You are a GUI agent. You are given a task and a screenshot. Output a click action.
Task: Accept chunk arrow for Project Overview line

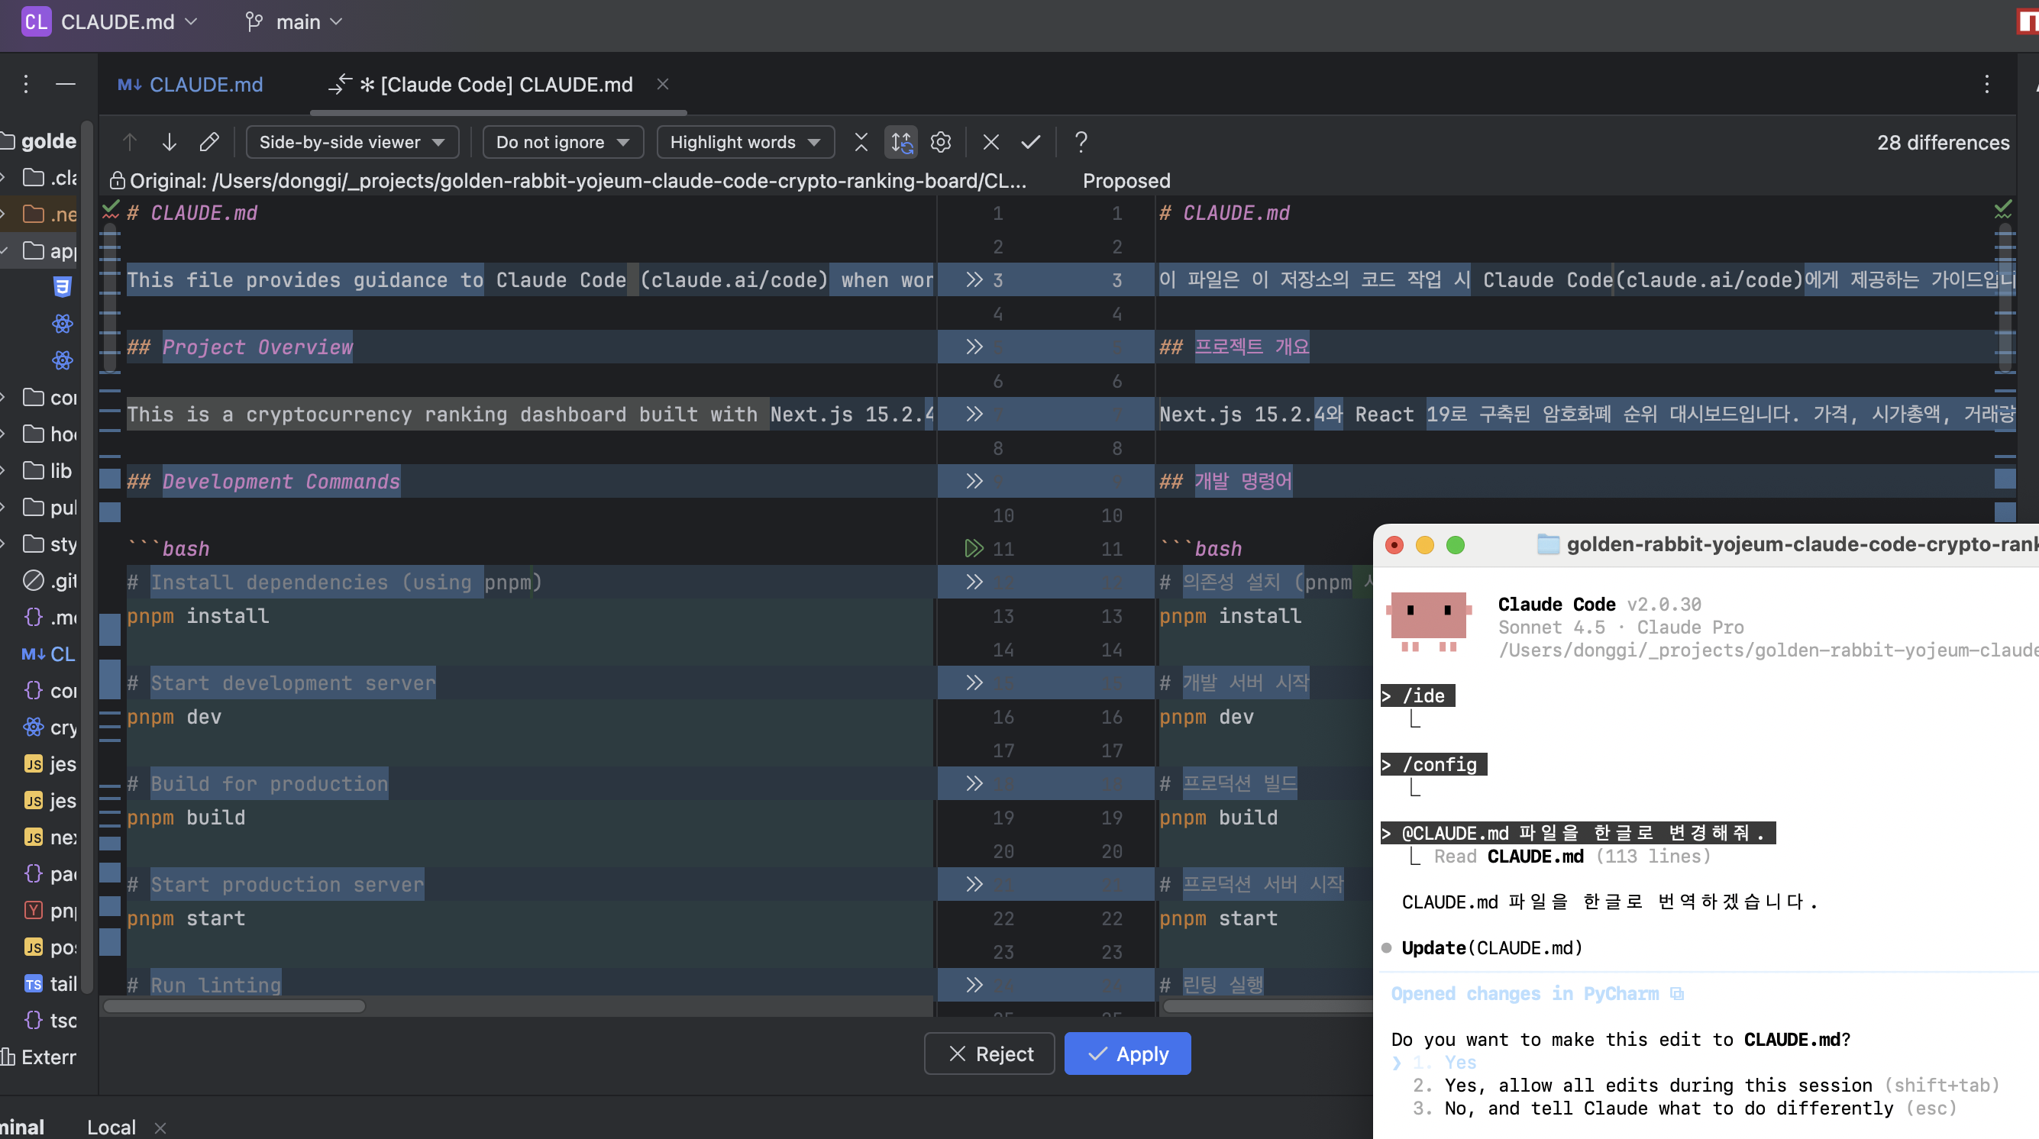coord(974,347)
